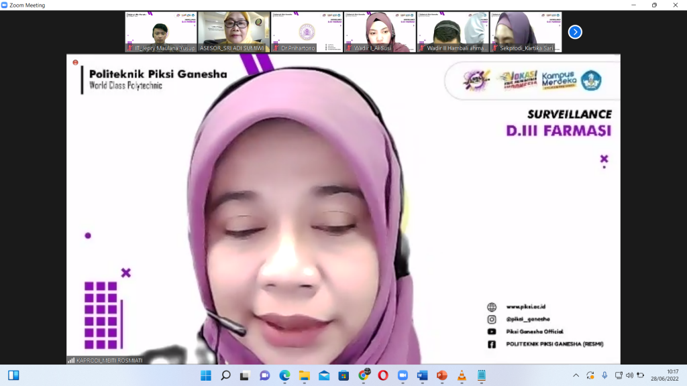Click the Zoom icon on the taskbar
This screenshot has height=386, width=687.
[x=403, y=375]
